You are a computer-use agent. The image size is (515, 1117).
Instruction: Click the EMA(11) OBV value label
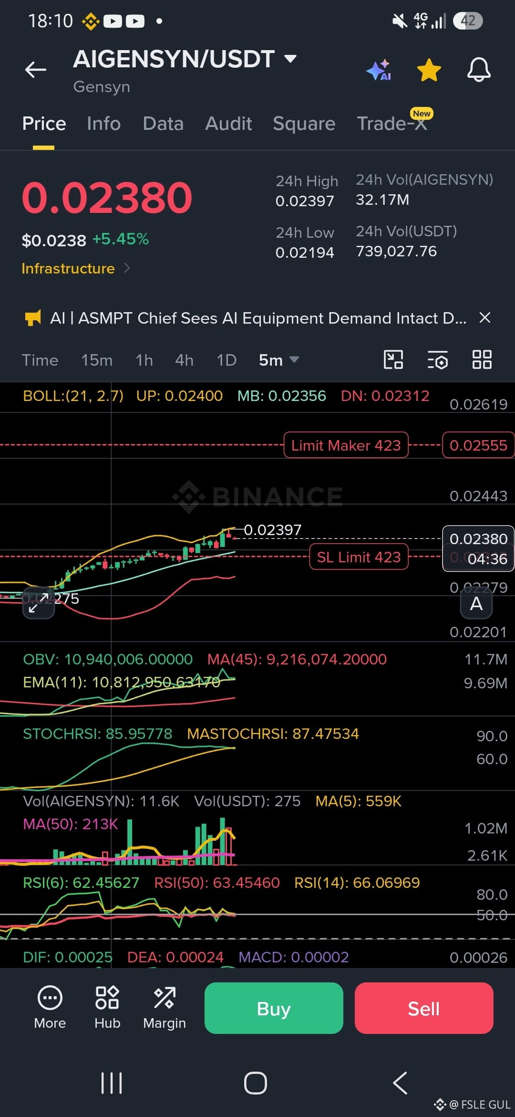122,682
